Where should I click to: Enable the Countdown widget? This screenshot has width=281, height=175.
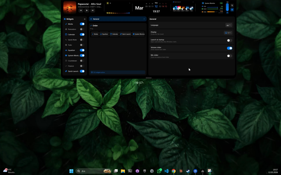(82, 61)
